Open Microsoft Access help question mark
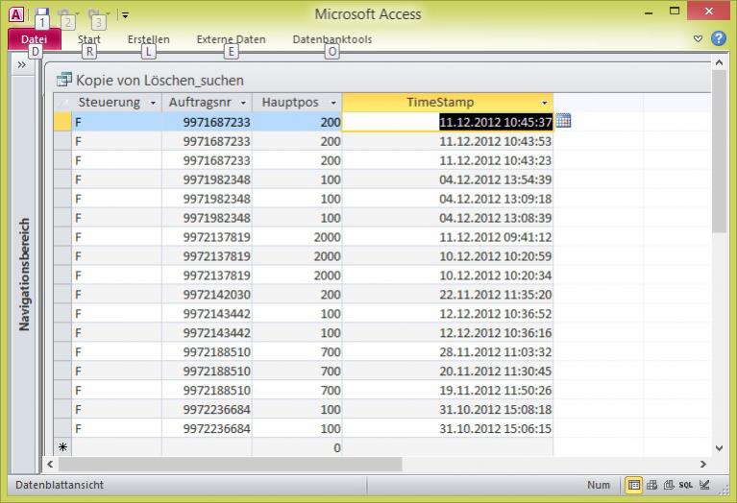Image resolution: width=737 pixels, height=503 pixels. click(x=718, y=38)
